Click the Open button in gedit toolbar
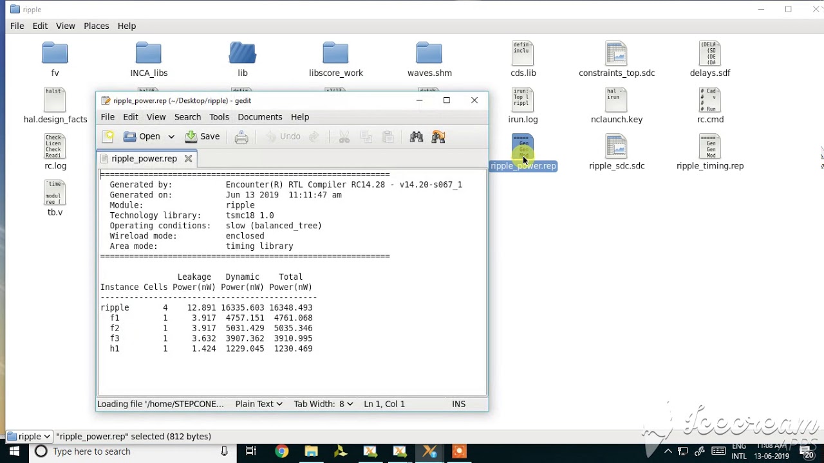824x463 pixels. (143, 136)
